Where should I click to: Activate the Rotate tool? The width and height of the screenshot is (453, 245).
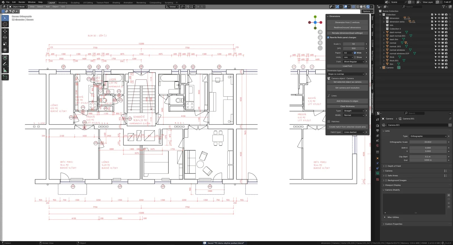5,38
